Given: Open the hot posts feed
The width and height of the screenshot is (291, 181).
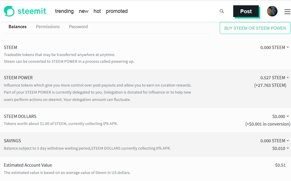Looking at the screenshot, I should click(x=97, y=11).
